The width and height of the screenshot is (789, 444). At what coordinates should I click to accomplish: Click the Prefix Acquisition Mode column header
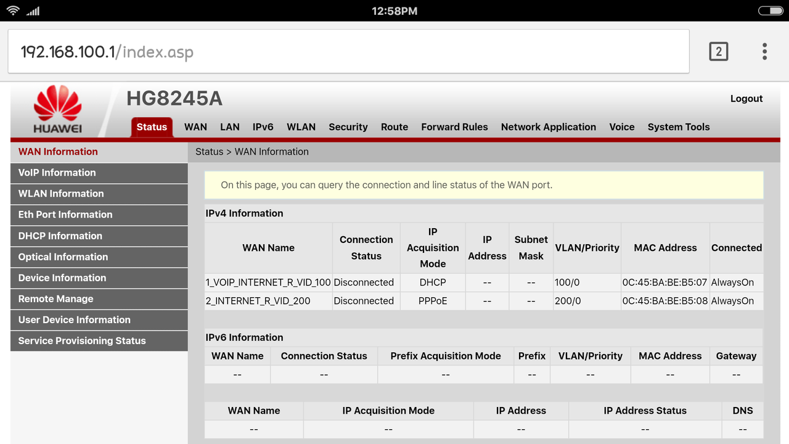[x=446, y=356]
